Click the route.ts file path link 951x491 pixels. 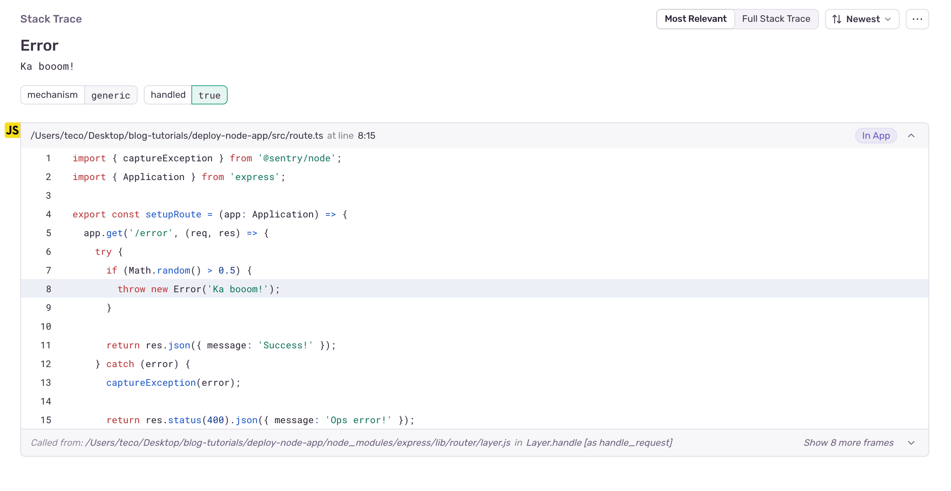click(177, 135)
